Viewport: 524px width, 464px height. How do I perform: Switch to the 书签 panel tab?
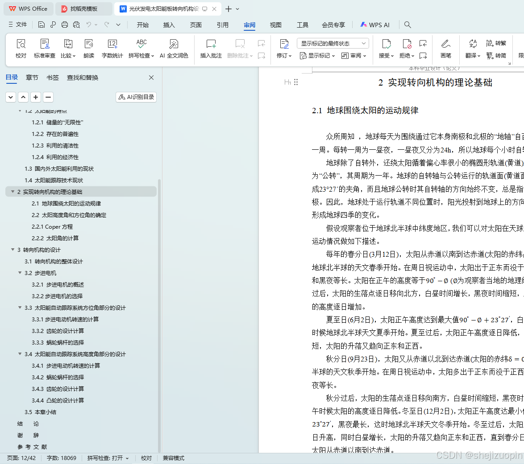tap(53, 78)
